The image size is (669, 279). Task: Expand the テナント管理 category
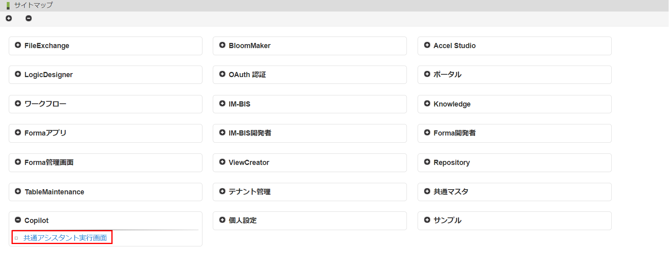tap(222, 192)
